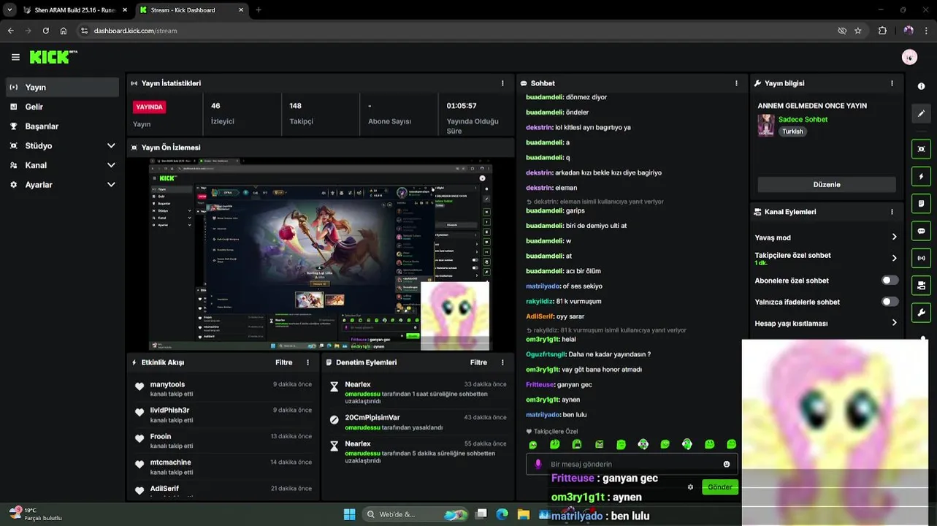Click the category cover image in Yayın bilgisi
Screen dimensions: 937x526
[x=766, y=125]
